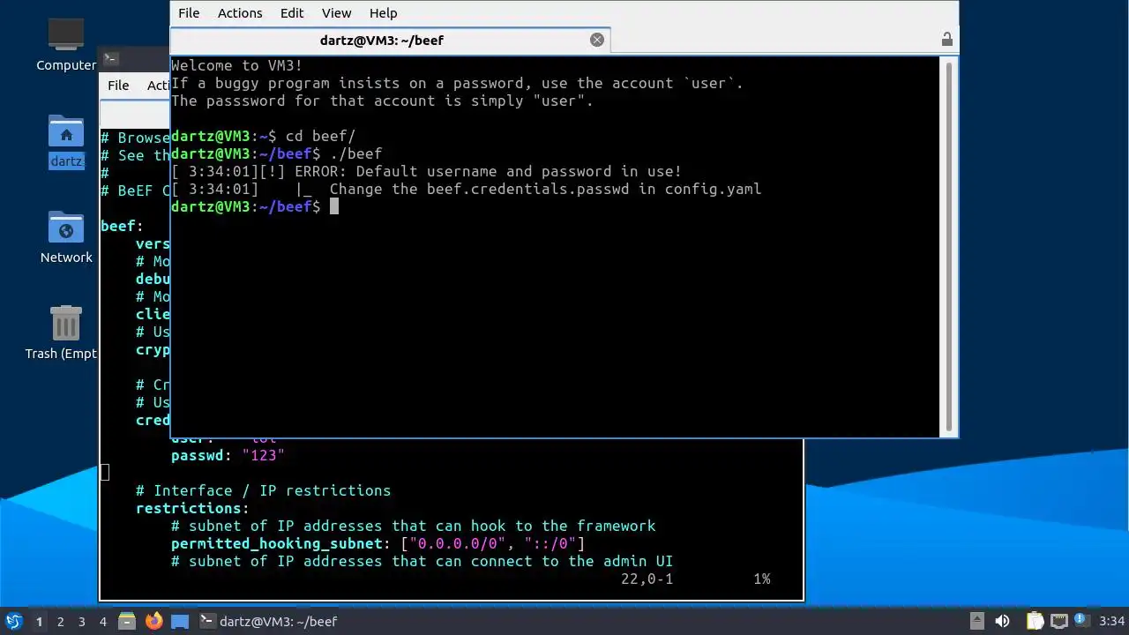This screenshot has height=635, width=1129.
Task: Launch the file manager from taskbar
Action: point(127,621)
